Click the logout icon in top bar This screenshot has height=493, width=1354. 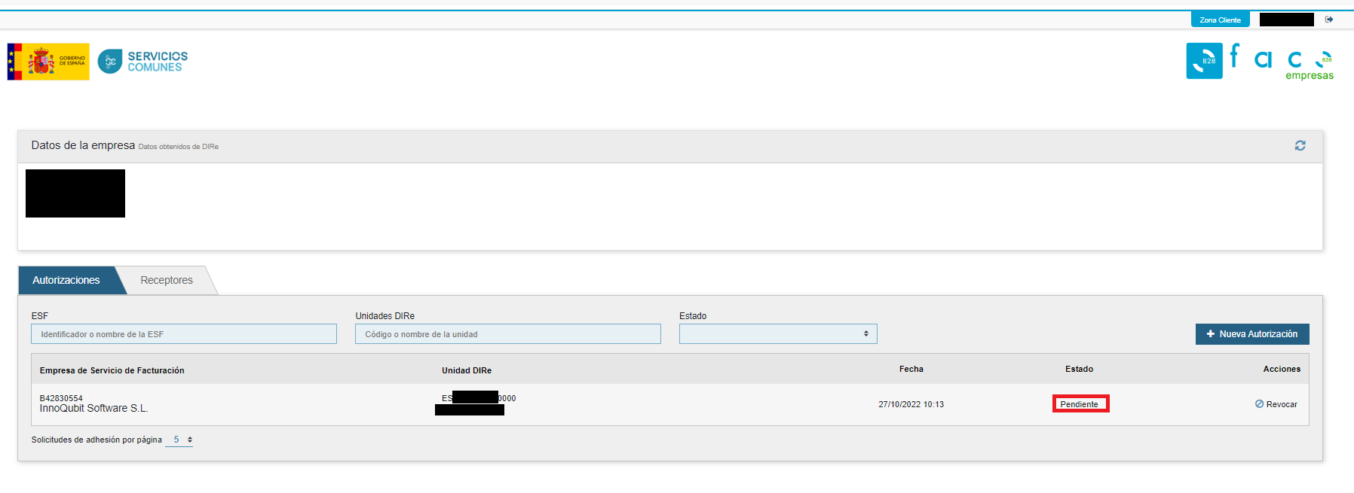click(x=1329, y=20)
